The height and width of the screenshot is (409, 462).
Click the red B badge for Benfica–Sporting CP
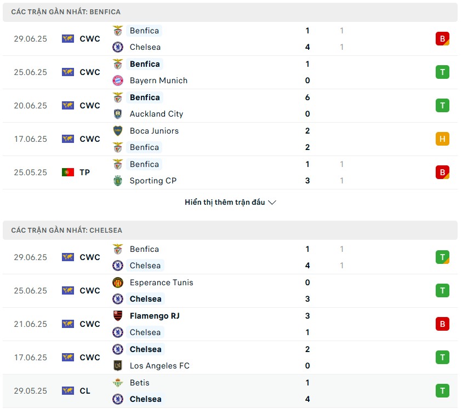pos(442,172)
